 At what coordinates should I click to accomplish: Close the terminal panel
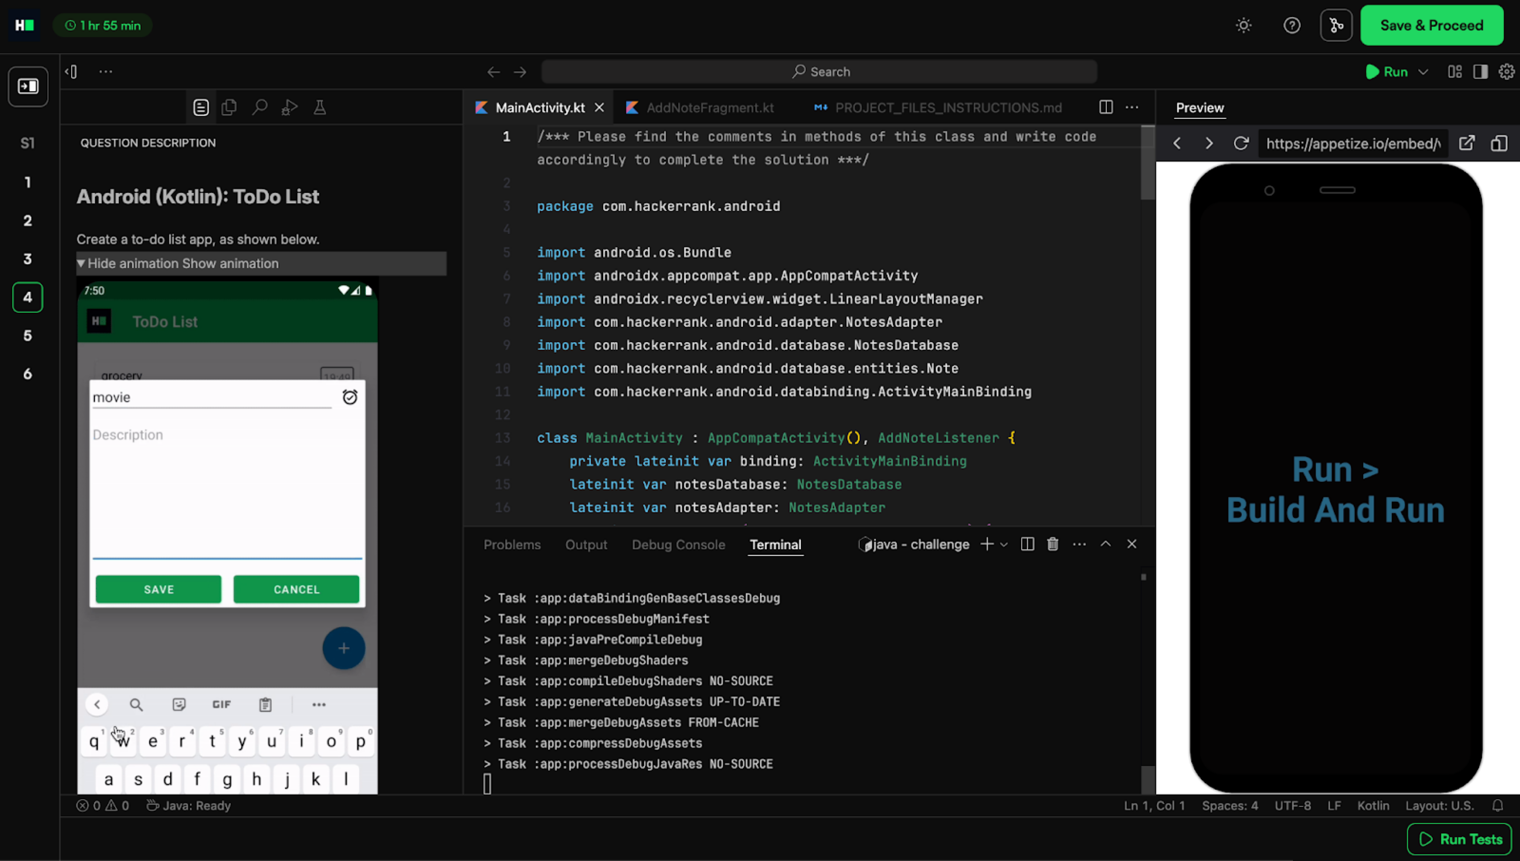(1131, 544)
